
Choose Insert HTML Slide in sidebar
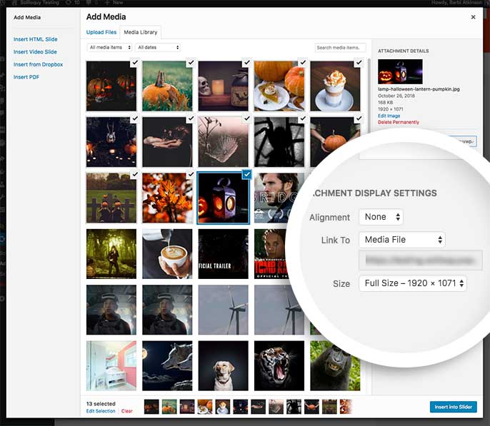tap(35, 39)
